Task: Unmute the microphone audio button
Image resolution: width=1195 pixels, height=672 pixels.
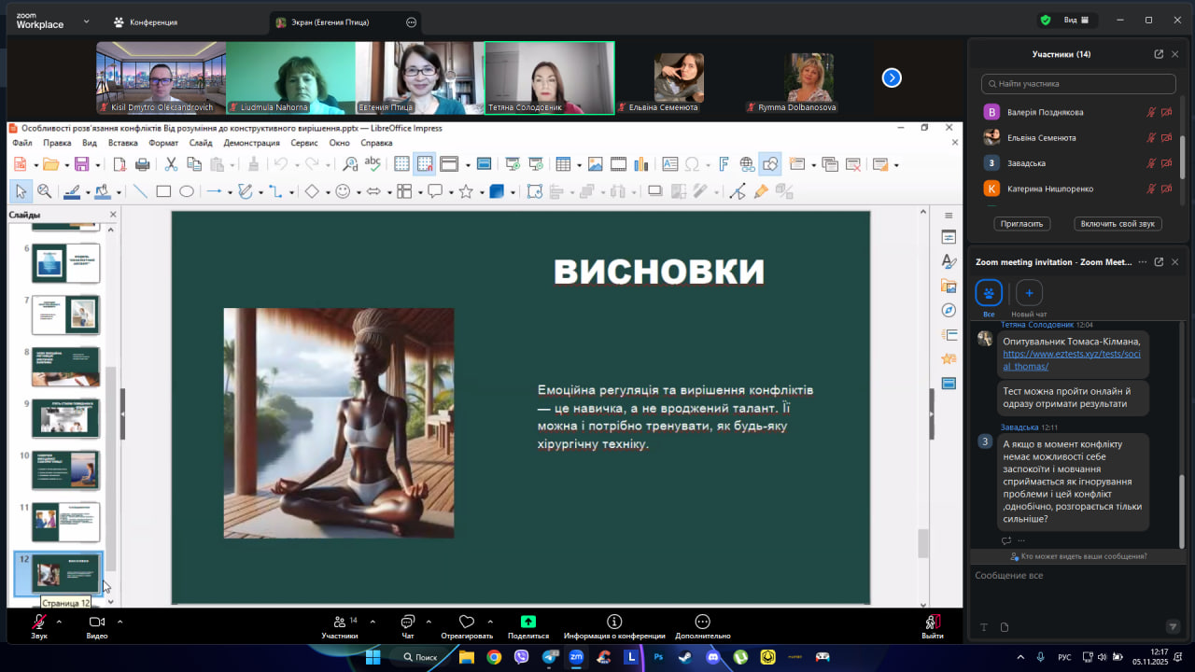Action: pos(39,623)
